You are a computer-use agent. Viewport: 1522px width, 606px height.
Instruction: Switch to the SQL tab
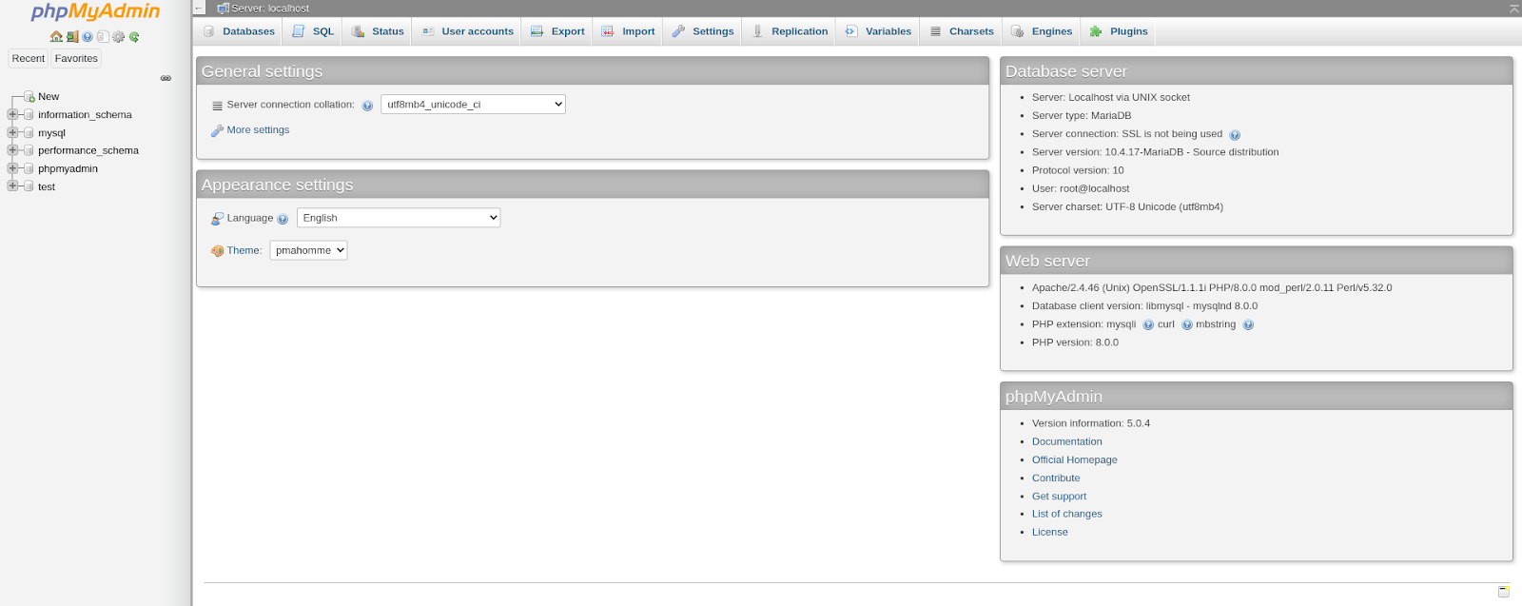click(313, 31)
